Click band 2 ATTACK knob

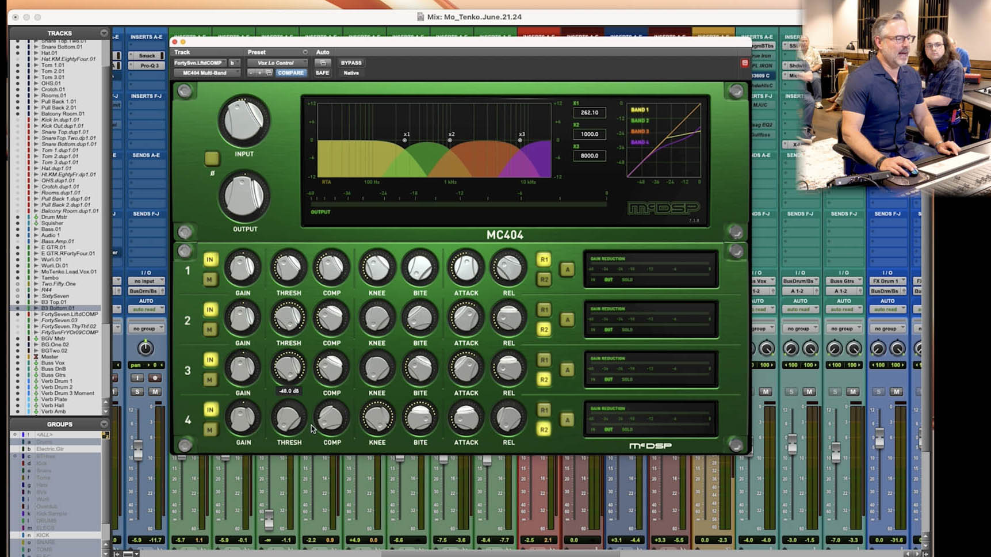tap(466, 318)
